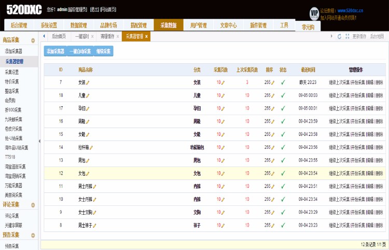Image resolution: width=389 pixels, height=250 pixels.
Task: Click pencil icon beside 拉杆箱 name
Action: [x=91, y=148]
